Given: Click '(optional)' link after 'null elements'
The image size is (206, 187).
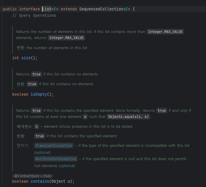Looking at the screenshot, I should coord(67,166).
